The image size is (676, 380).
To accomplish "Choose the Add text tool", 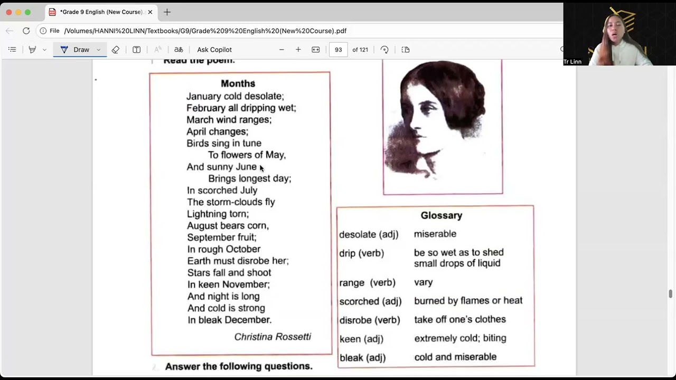I will click(x=136, y=50).
